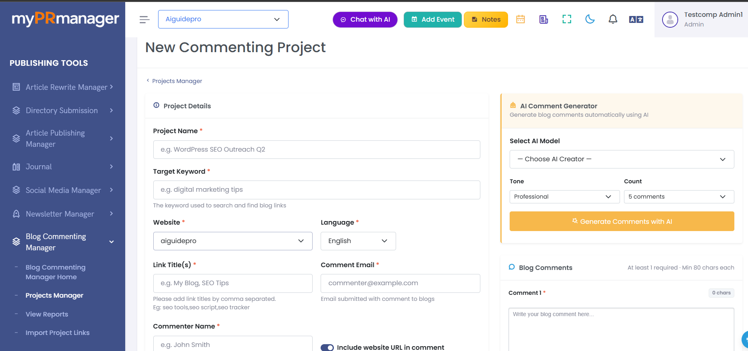Viewport: 748px width, 351px height.
Task: Toggle Include website URL in comment
Action: [x=327, y=347]
